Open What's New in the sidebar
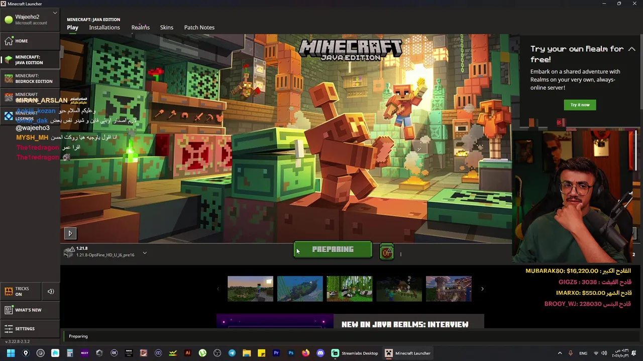This screenshot has height=361, width=643. point(30,310)
